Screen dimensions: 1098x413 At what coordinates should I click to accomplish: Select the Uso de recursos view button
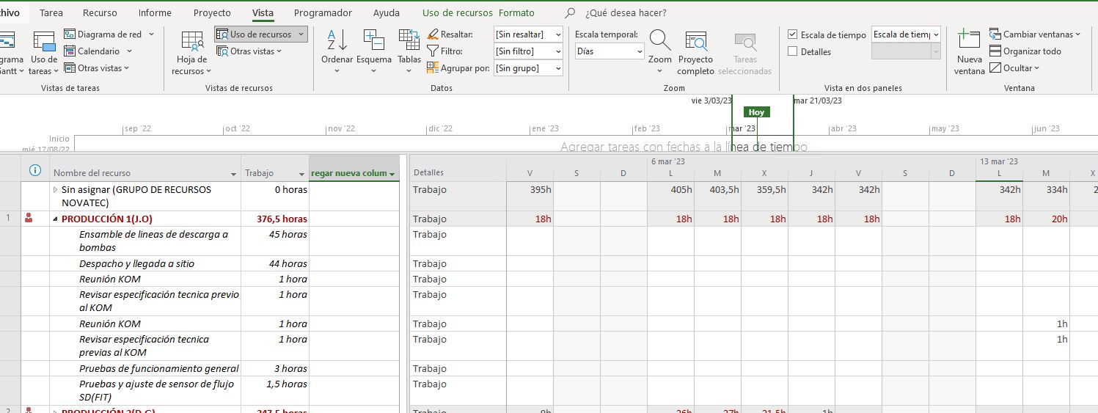261,34
